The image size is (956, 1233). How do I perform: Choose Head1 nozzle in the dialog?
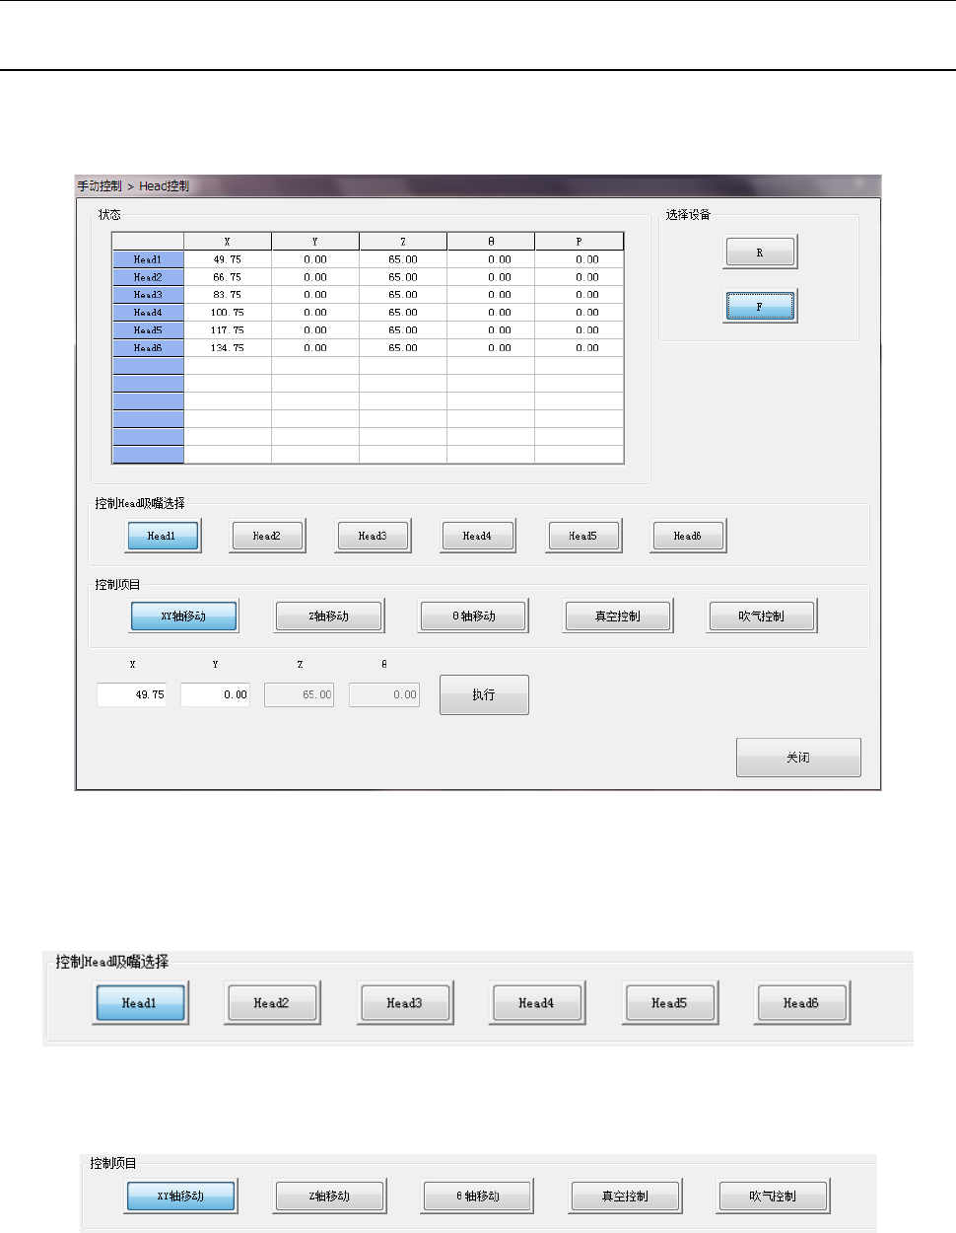coord(163,536)
